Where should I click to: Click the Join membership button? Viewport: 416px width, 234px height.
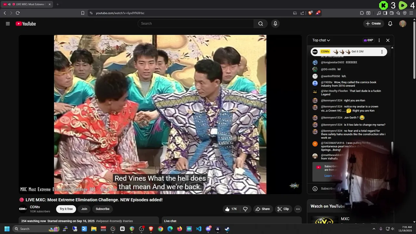coord(84,209)
